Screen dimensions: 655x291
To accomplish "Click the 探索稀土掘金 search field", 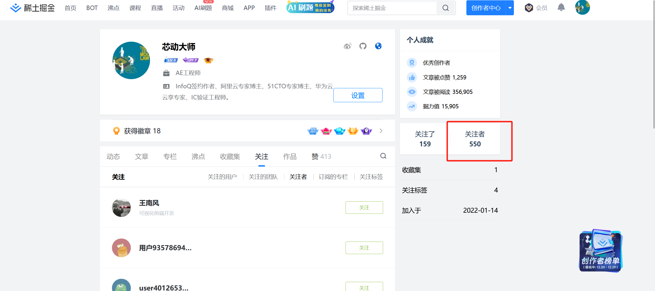I will tap(392, 8).
